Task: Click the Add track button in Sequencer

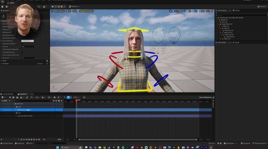Action: (x=4, y=101)
